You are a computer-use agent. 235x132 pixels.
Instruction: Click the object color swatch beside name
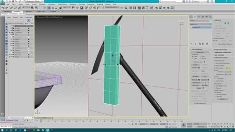click(x=211, y=21)
